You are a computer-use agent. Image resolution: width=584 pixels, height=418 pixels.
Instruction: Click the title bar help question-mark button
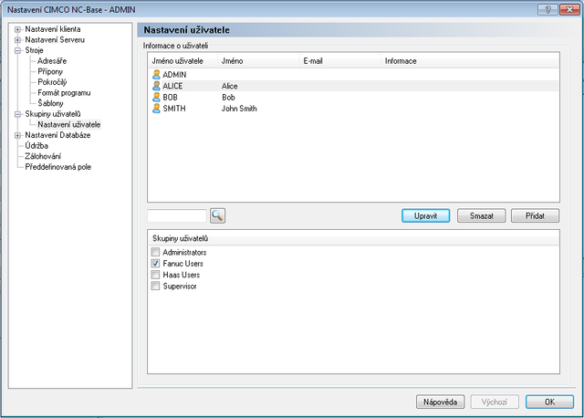point(547,10)
